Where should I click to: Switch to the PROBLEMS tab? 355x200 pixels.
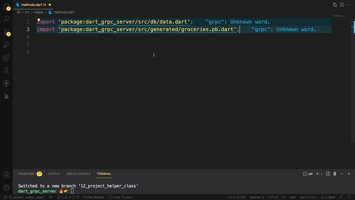tap(26, 174)
